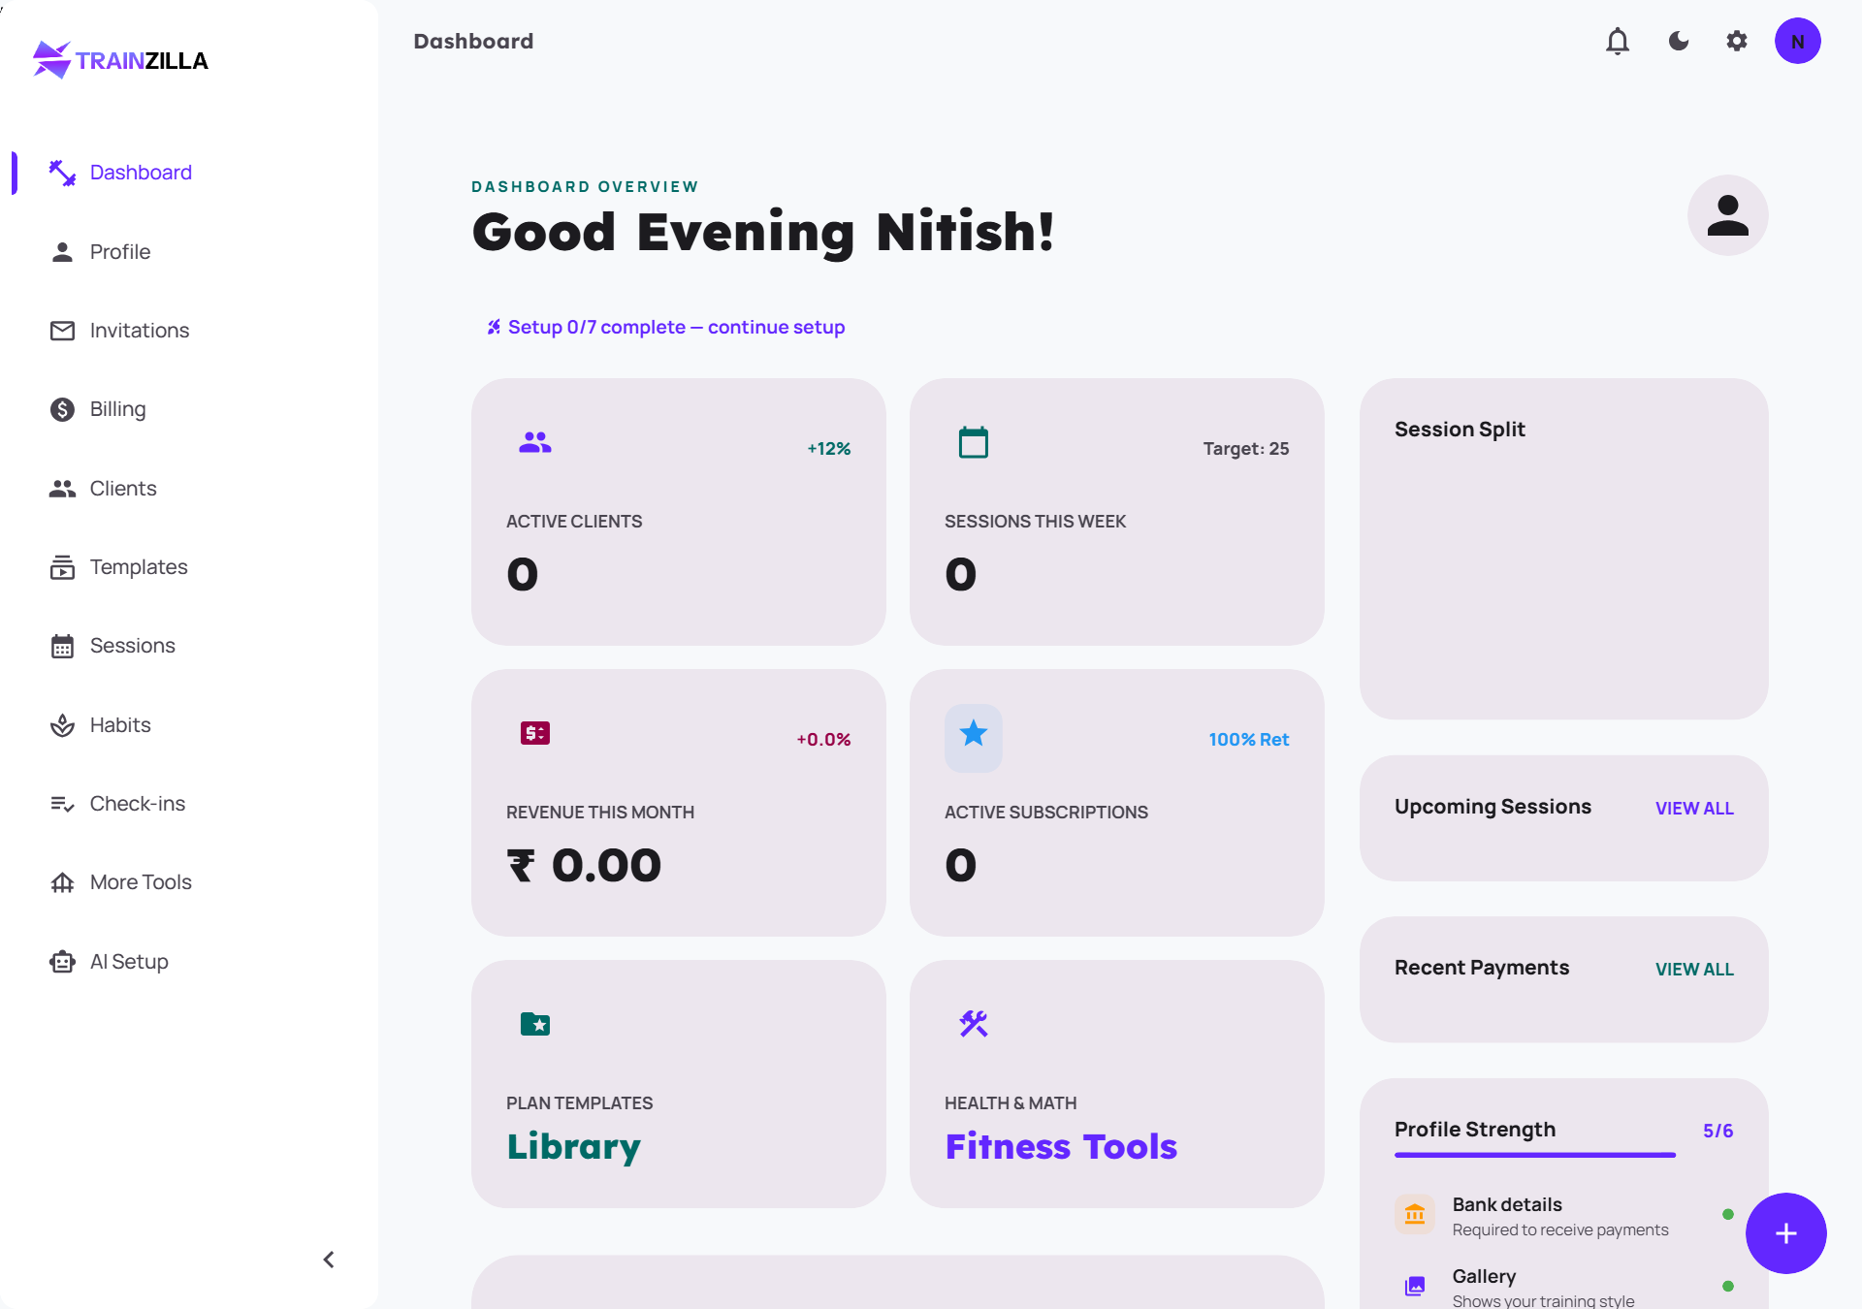Viewport: 1862px width, 1309px height.
Task: View all Recent Payments
Action: (1694, 970)
